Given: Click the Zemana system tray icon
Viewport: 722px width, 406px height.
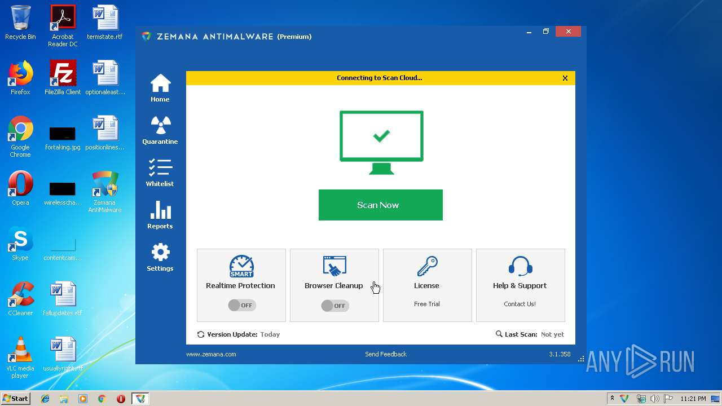Looking at the screenshot, I should pyautogui.click(x=624, y=399).
